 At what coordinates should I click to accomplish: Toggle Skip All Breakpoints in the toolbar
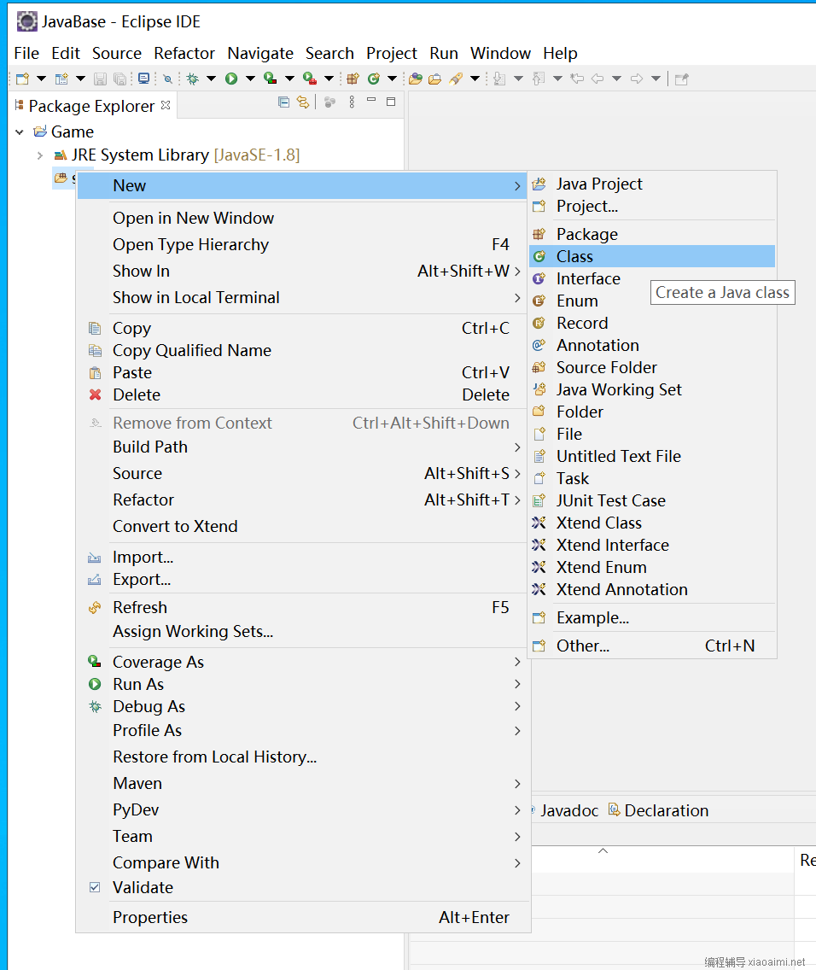click(167, 79)
